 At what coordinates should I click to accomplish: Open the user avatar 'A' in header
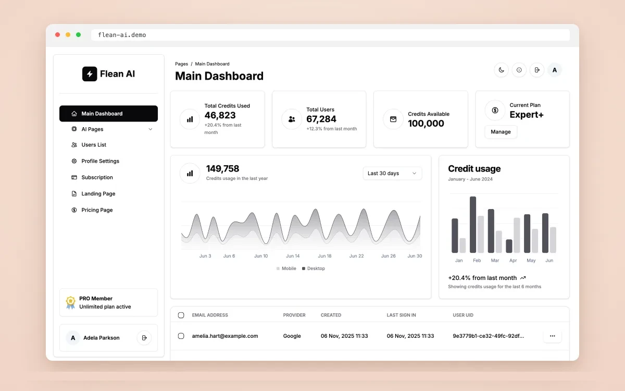tap(555, 70)
